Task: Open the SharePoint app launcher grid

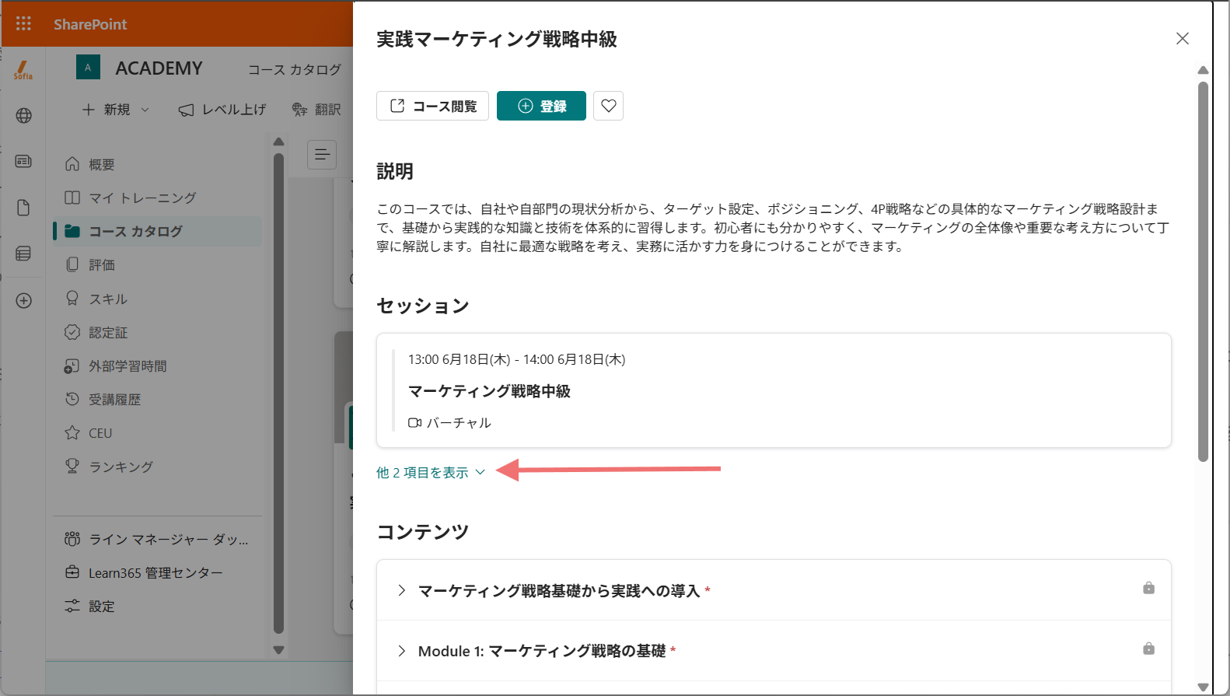Action: pyautogui.click(x=23, y=23)
